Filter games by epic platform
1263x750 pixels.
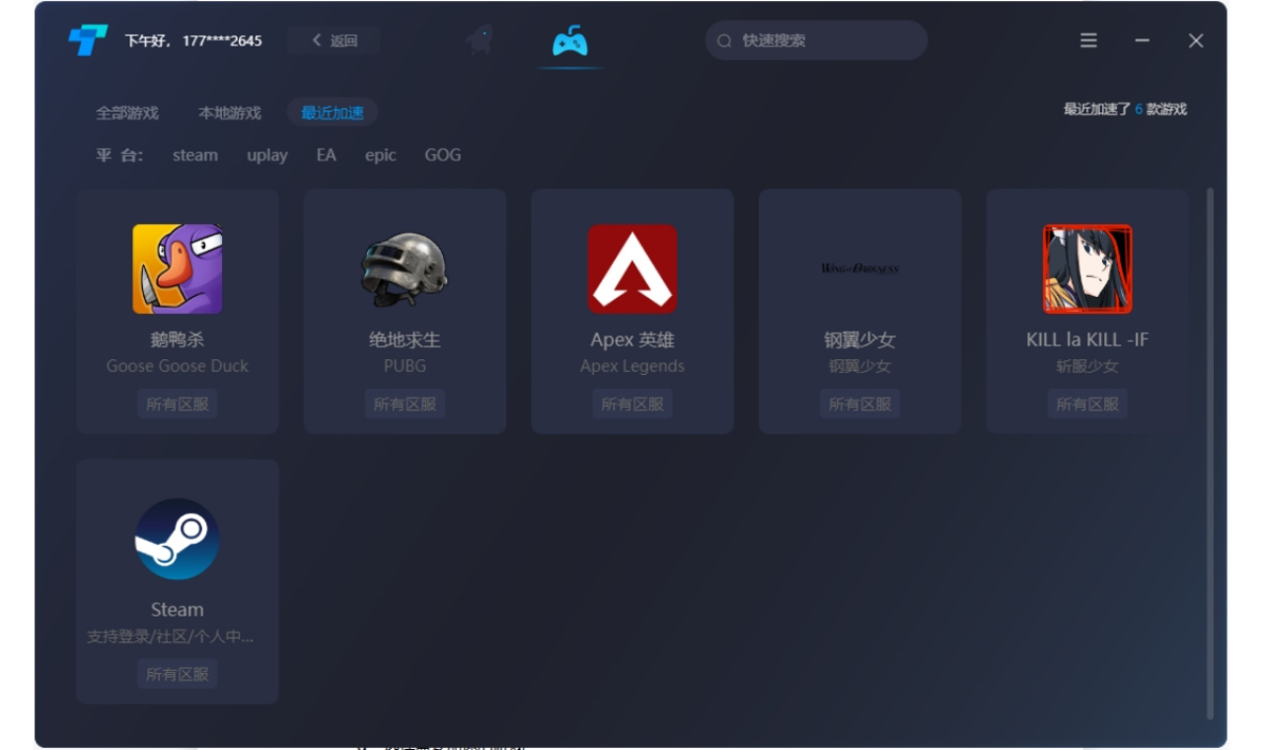pos(380,155)
